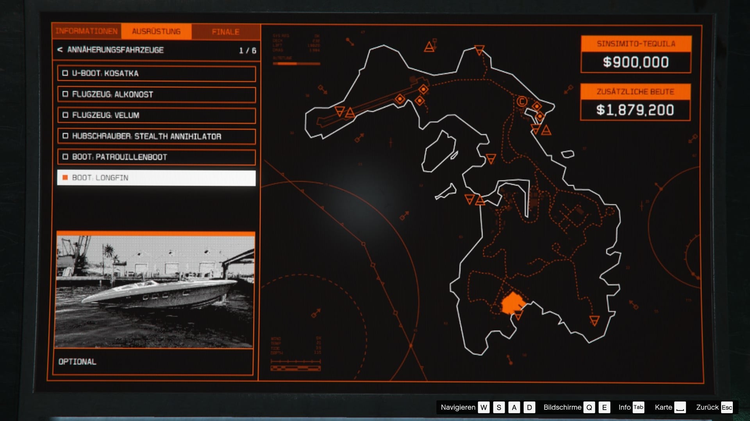Switch to the Informationen tab
Screen dimensions: 750x421
[86, 31]
